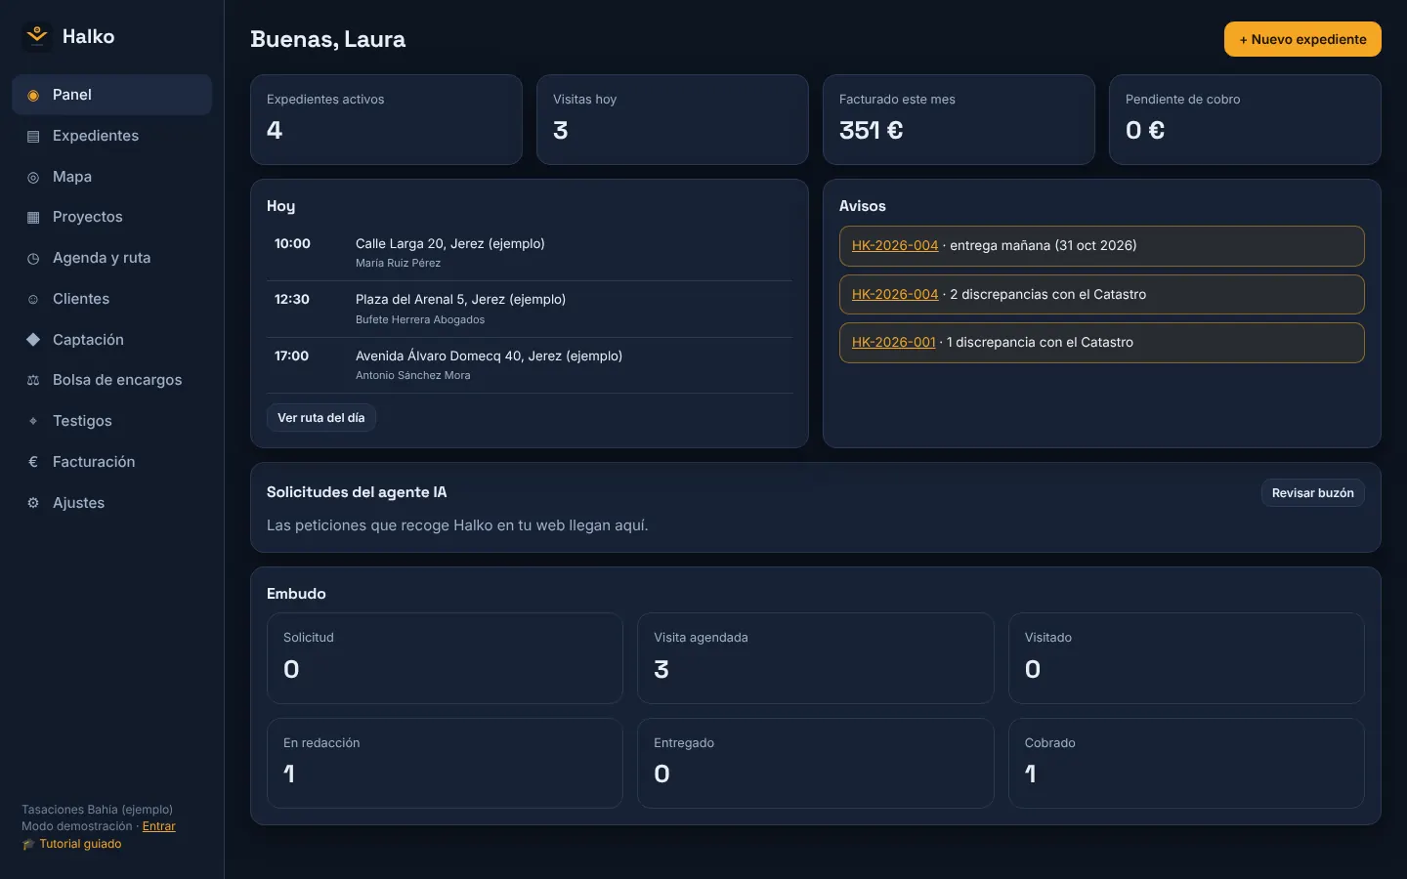1407x879 pixels.
Task: Click the En redacción funnel card
Action: pyautogui.click(x=445, y=763)
